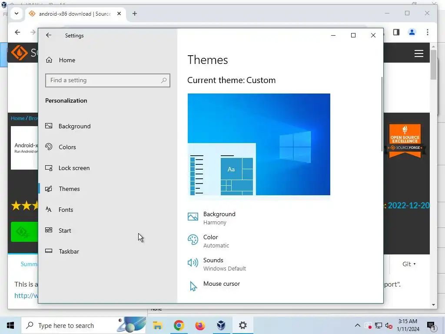Click the taskbar search box
The image size is (445, 334).
point(84,325)
